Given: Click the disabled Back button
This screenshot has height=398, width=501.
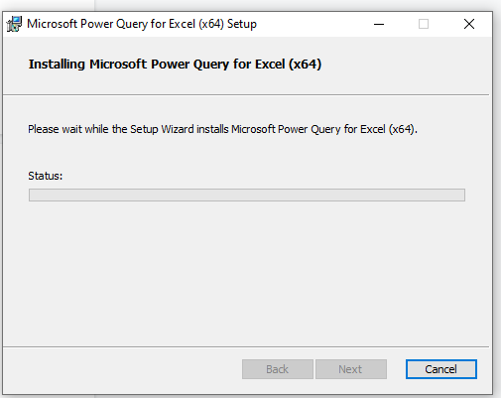Looking at the screenshot, I should tap(278, 369).
